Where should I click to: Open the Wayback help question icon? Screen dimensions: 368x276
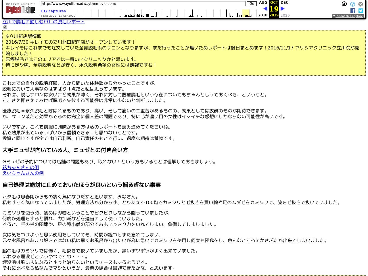coord(352,4)
